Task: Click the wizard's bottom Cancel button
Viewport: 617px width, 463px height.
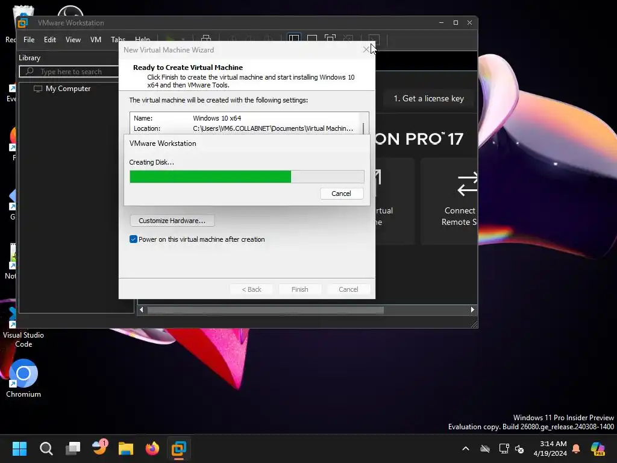Action: point(348,289)
